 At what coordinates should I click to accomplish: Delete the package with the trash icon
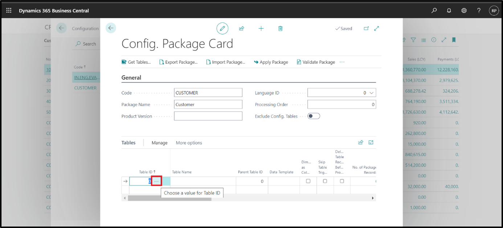click(x=280, y=28)
